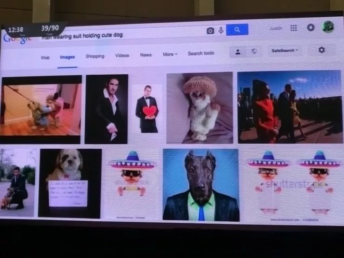
Task: Switch to the Web tab
Action: 45,58
